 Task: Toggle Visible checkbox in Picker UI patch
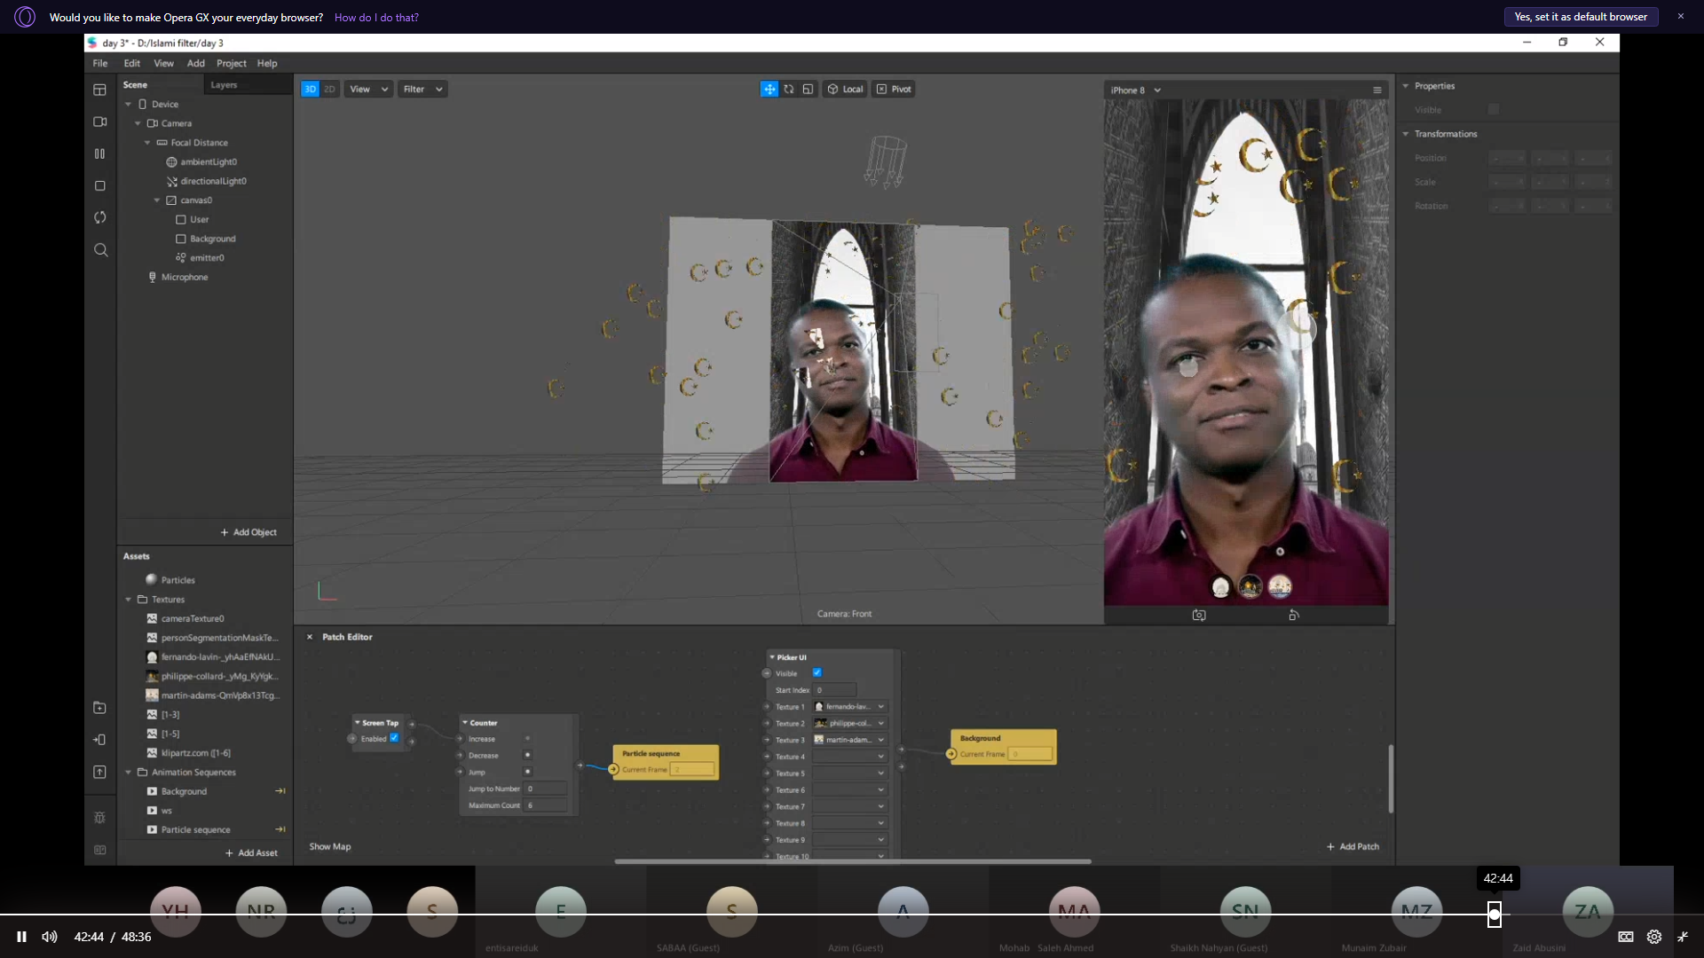point(817,672)
